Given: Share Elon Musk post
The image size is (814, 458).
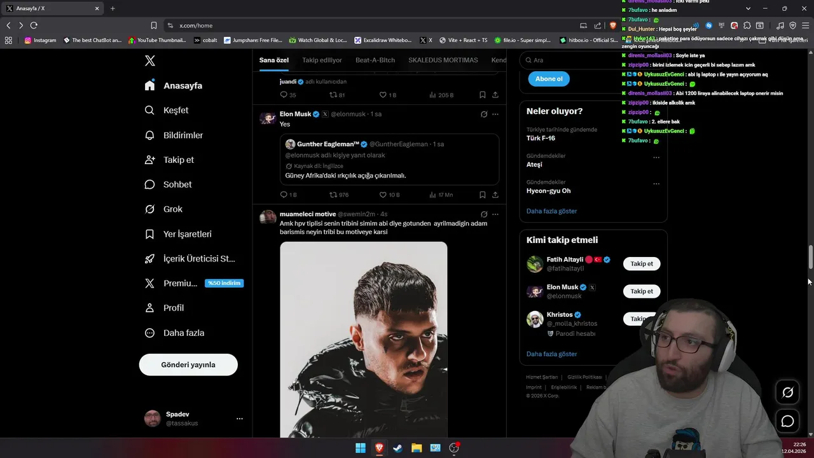Looking at the screenshot, I should (x=495, y=195).
